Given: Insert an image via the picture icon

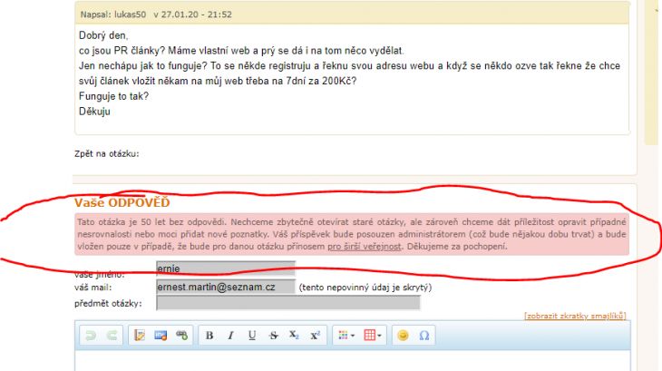Looking at the screenshot, I should pos(161,336).
